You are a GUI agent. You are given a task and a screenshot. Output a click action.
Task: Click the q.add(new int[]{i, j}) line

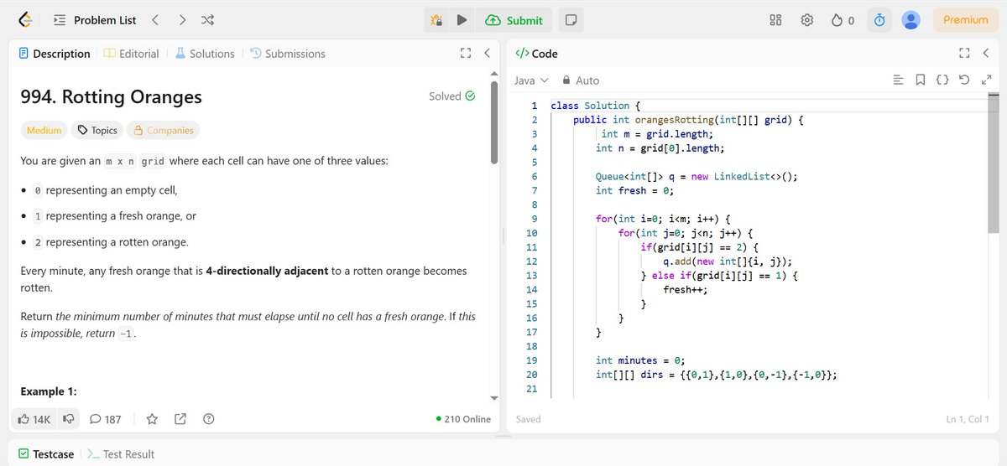pos(728,261)
